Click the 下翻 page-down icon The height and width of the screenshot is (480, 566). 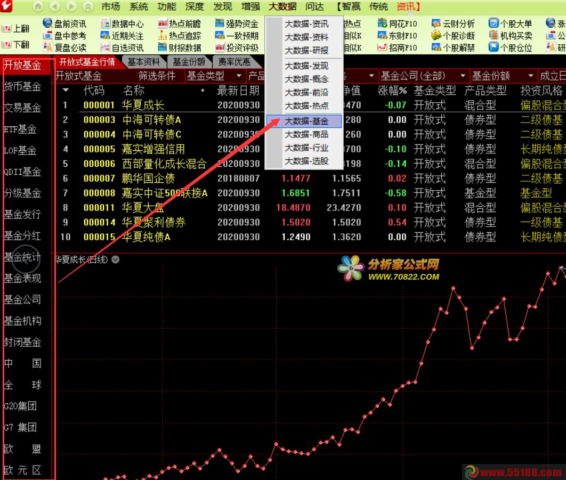pos(6,44)
